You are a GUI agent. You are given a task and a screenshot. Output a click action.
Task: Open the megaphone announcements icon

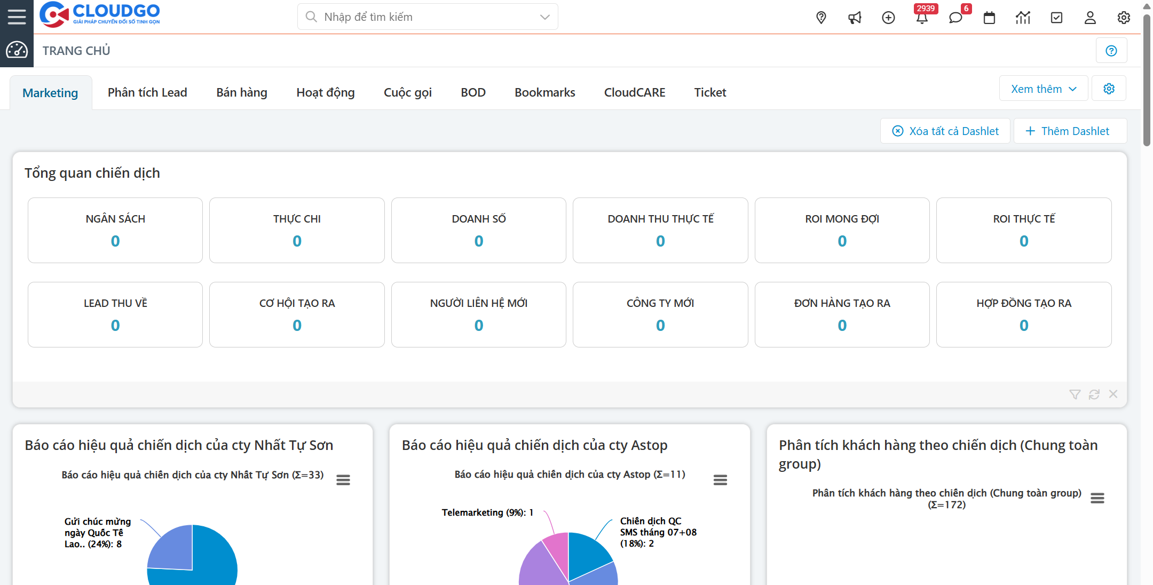(855, 18)
